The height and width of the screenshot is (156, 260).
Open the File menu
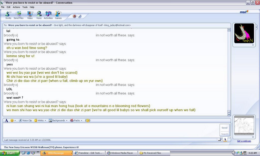click(3, 7)
